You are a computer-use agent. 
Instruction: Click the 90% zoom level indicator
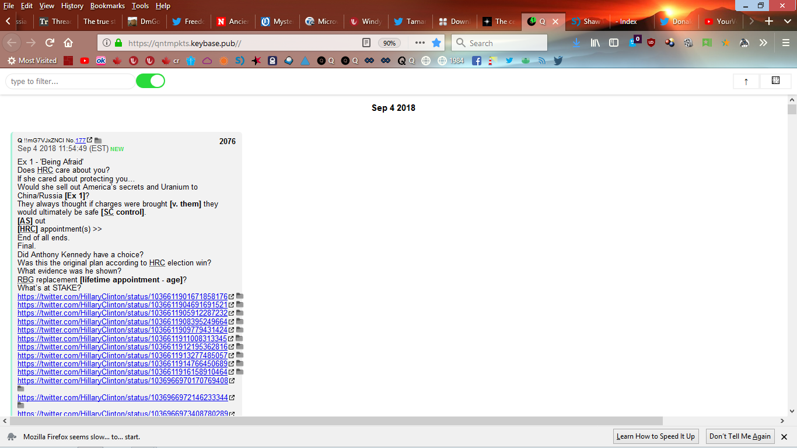click(389, 43)
